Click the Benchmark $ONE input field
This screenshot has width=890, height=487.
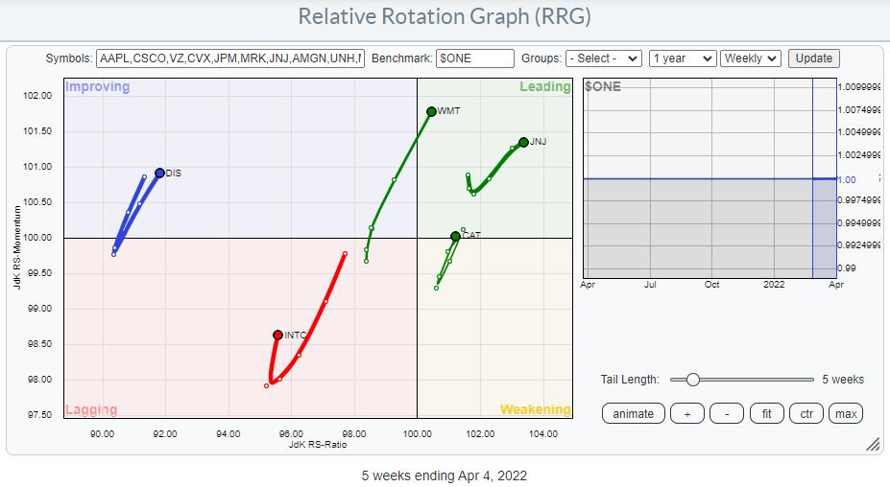point(474,58)
